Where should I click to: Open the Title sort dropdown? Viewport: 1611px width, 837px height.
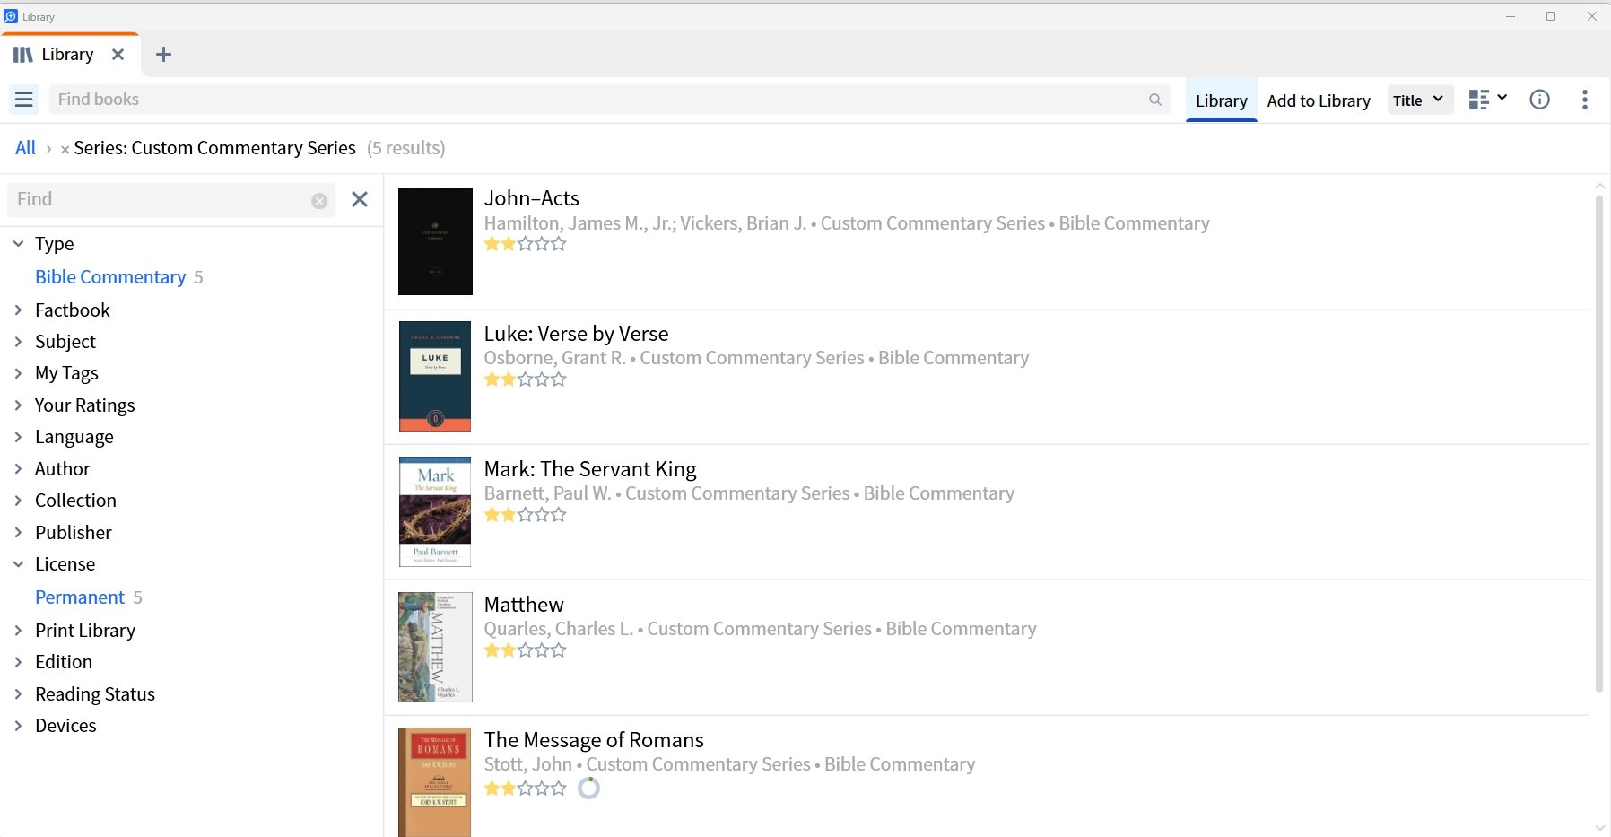[x=1421, y=100]
